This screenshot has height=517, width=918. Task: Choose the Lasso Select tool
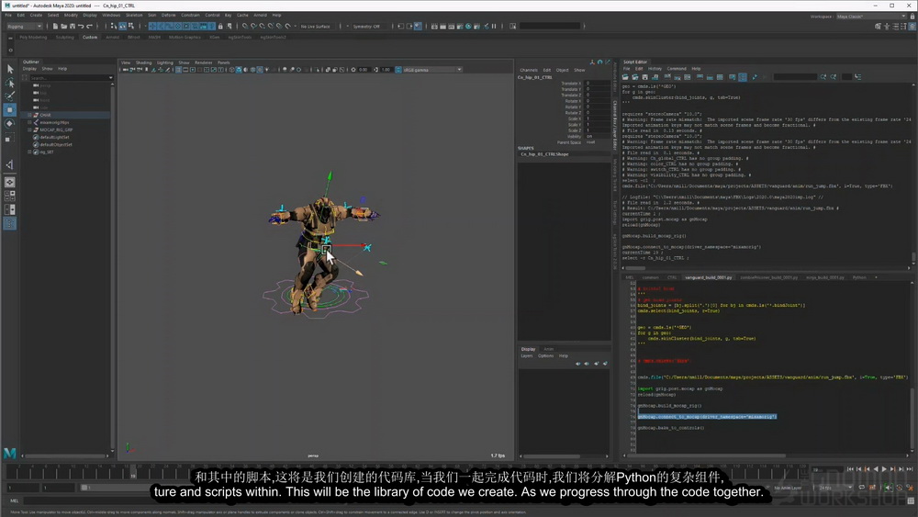tap(10, 84)
